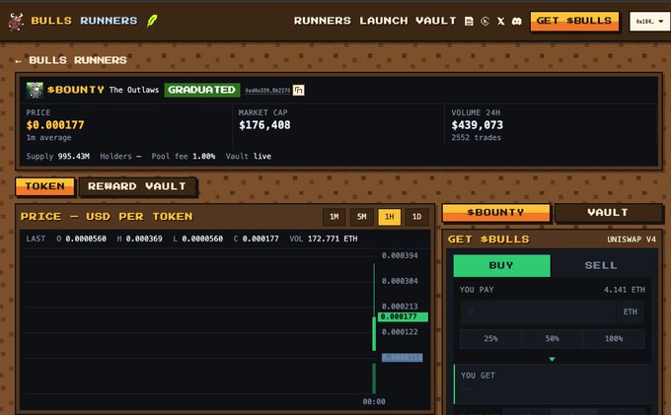671x415 pixels.
Task: Click the GET $BULLS button
Action: click(574, 21)
